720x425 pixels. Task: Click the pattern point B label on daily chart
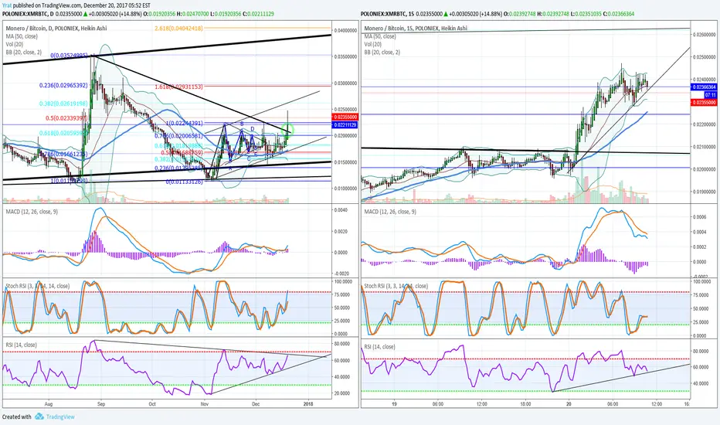tap(242, 124)
